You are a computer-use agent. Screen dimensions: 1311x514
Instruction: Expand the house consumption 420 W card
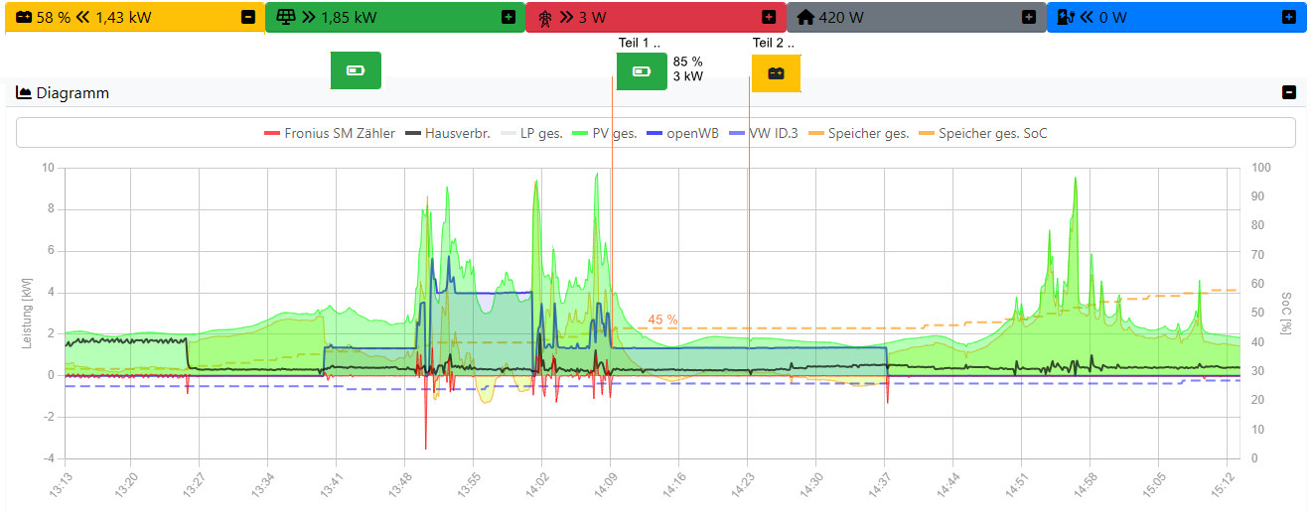[1029, 17]
